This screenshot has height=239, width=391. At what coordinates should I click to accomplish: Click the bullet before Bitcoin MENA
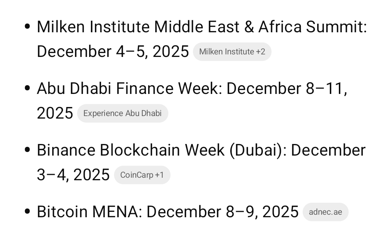pos(27,211)
